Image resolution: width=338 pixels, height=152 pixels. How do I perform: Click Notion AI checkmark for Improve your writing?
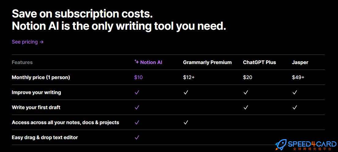pos(137,93)
